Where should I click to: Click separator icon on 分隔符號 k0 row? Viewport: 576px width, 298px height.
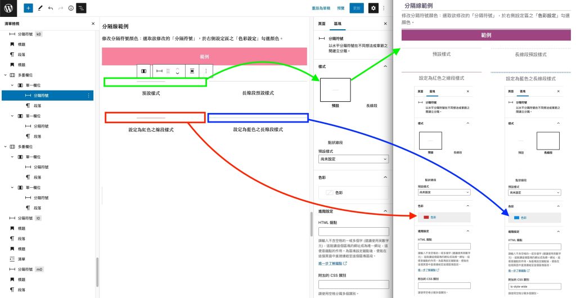(12, 34)
